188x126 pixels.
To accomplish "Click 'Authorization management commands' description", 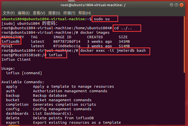I will click(x=70, y=91).
